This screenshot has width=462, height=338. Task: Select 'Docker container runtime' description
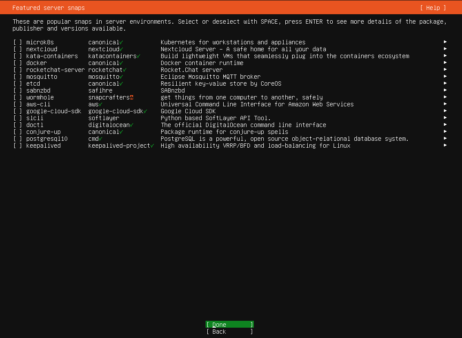(x=202, y=63)
